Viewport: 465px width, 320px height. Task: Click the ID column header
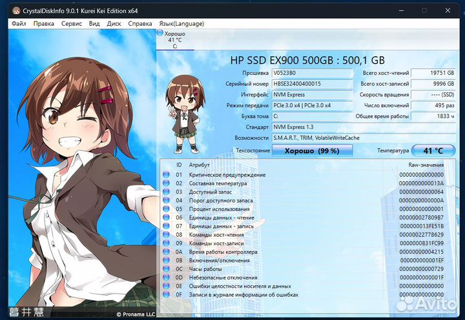[x=179, y=165]
